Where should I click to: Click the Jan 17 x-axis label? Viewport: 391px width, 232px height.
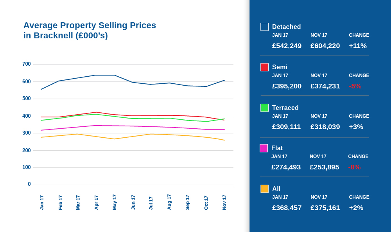(x=41, y=202)
